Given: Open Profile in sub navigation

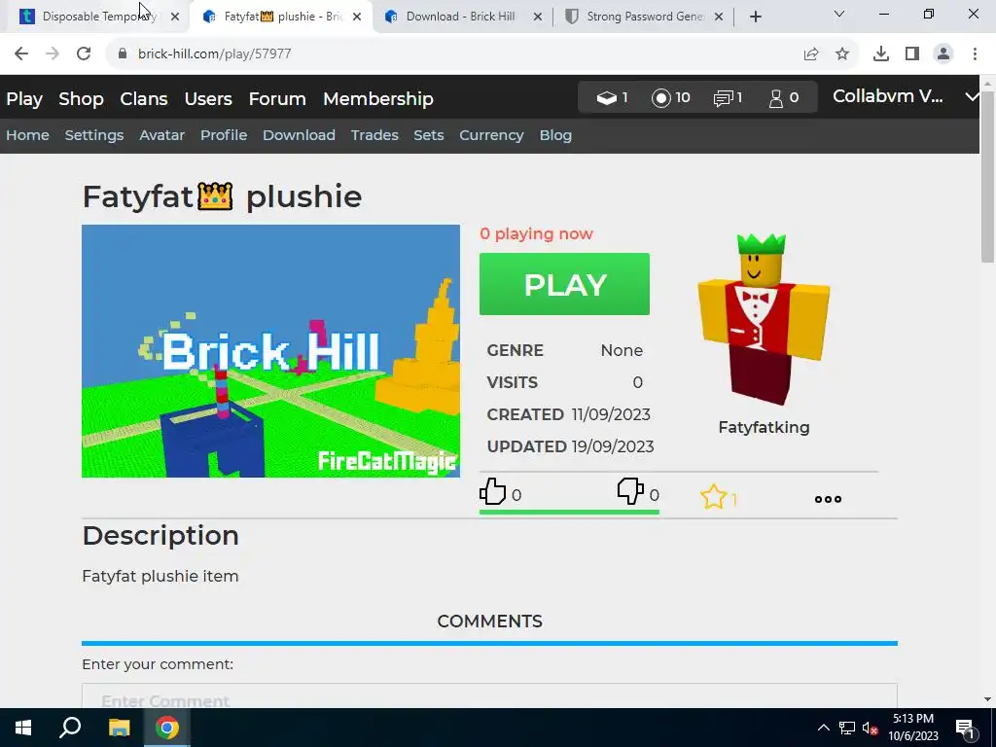Looking at the screenshot, I should point(224,135).
